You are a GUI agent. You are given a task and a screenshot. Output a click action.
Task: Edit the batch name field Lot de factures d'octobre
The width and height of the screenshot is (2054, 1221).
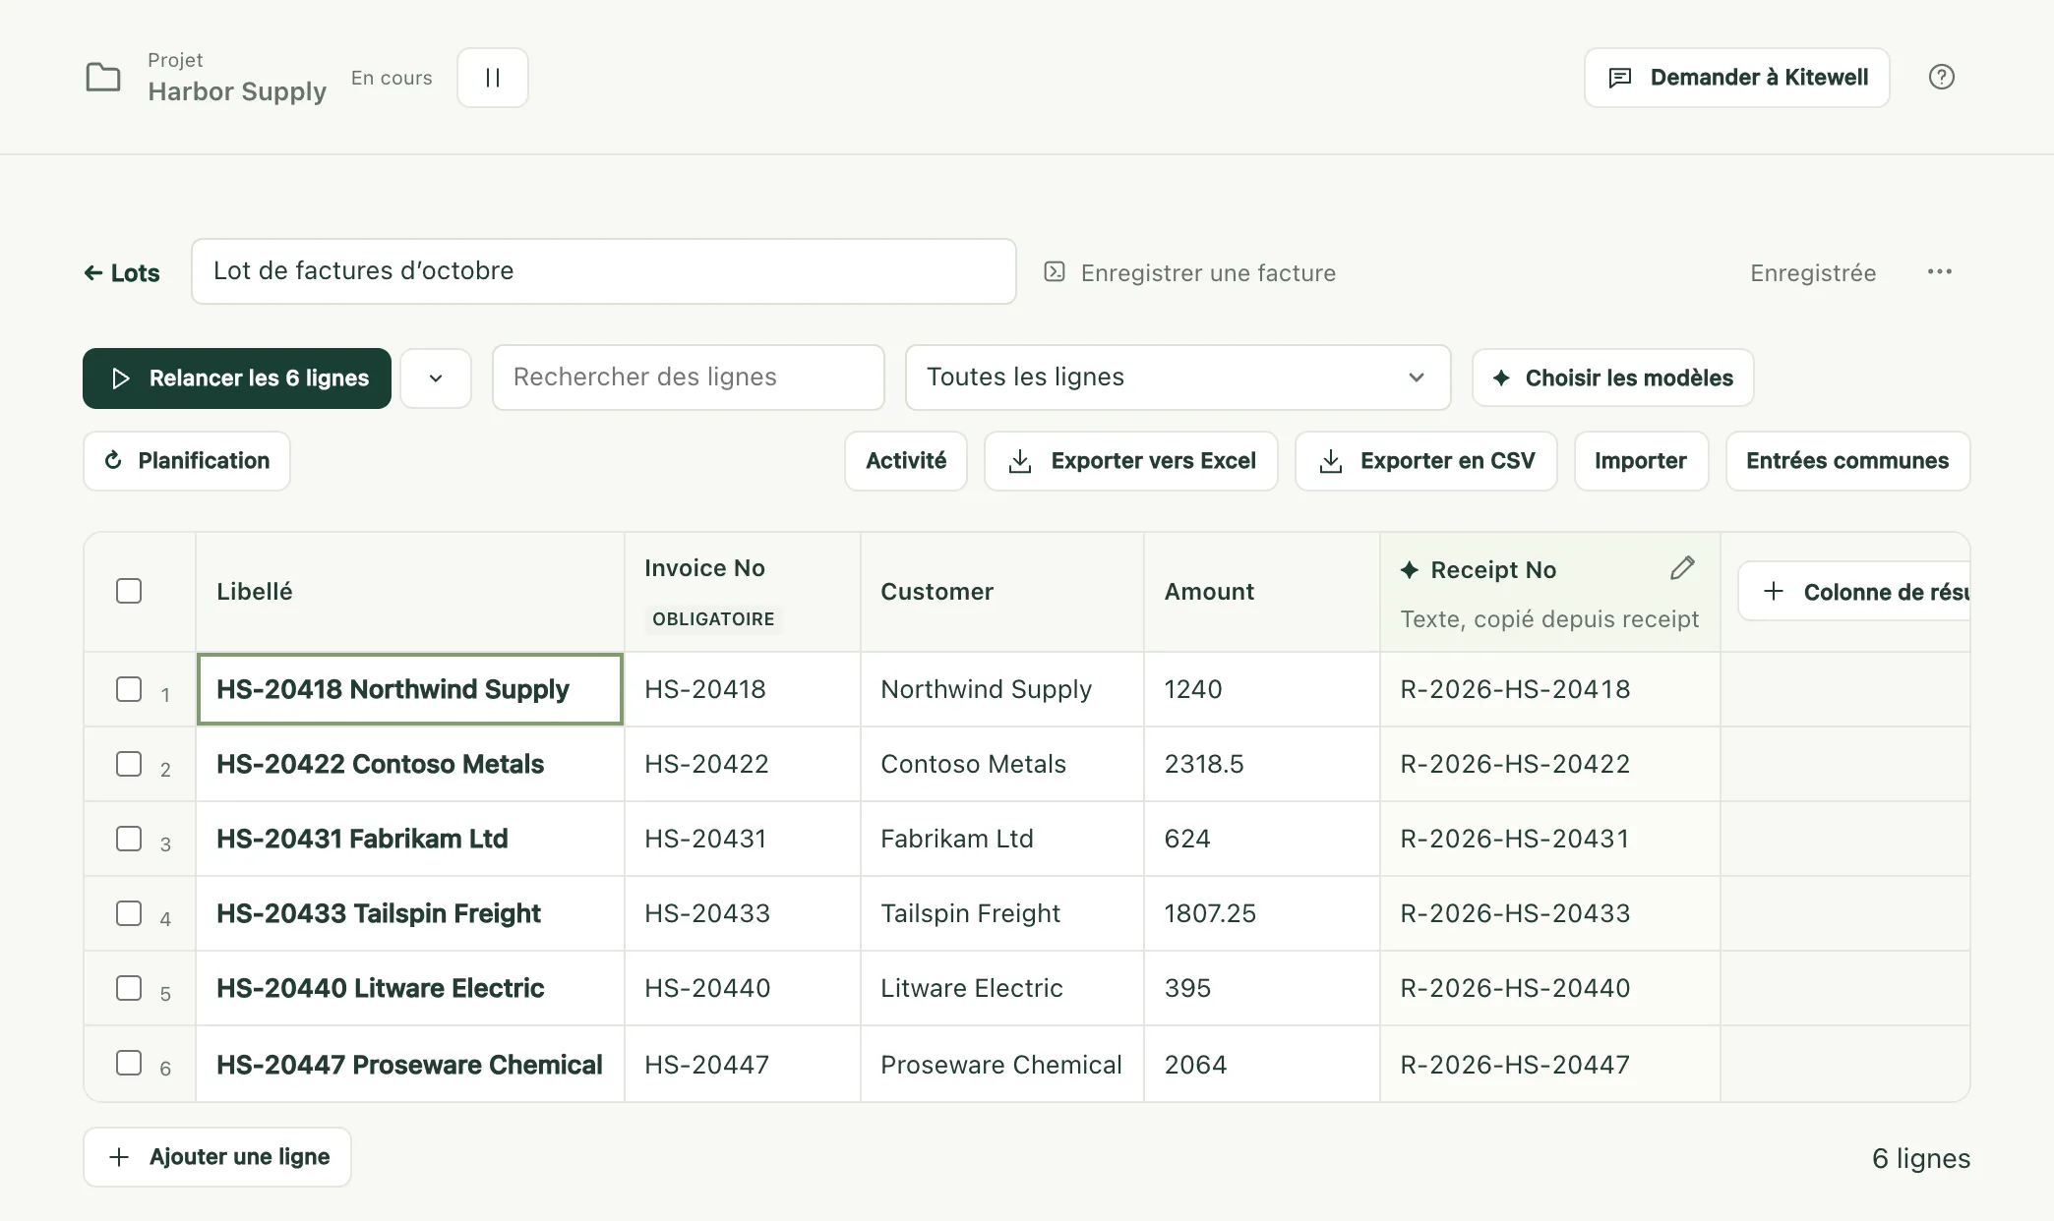click(604, 271)
